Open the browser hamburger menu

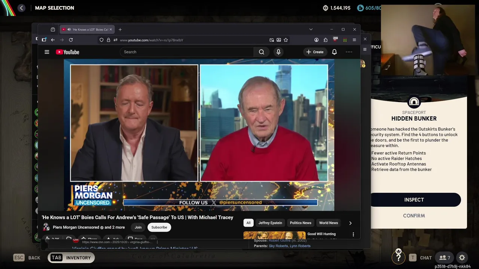click(354, 40)
